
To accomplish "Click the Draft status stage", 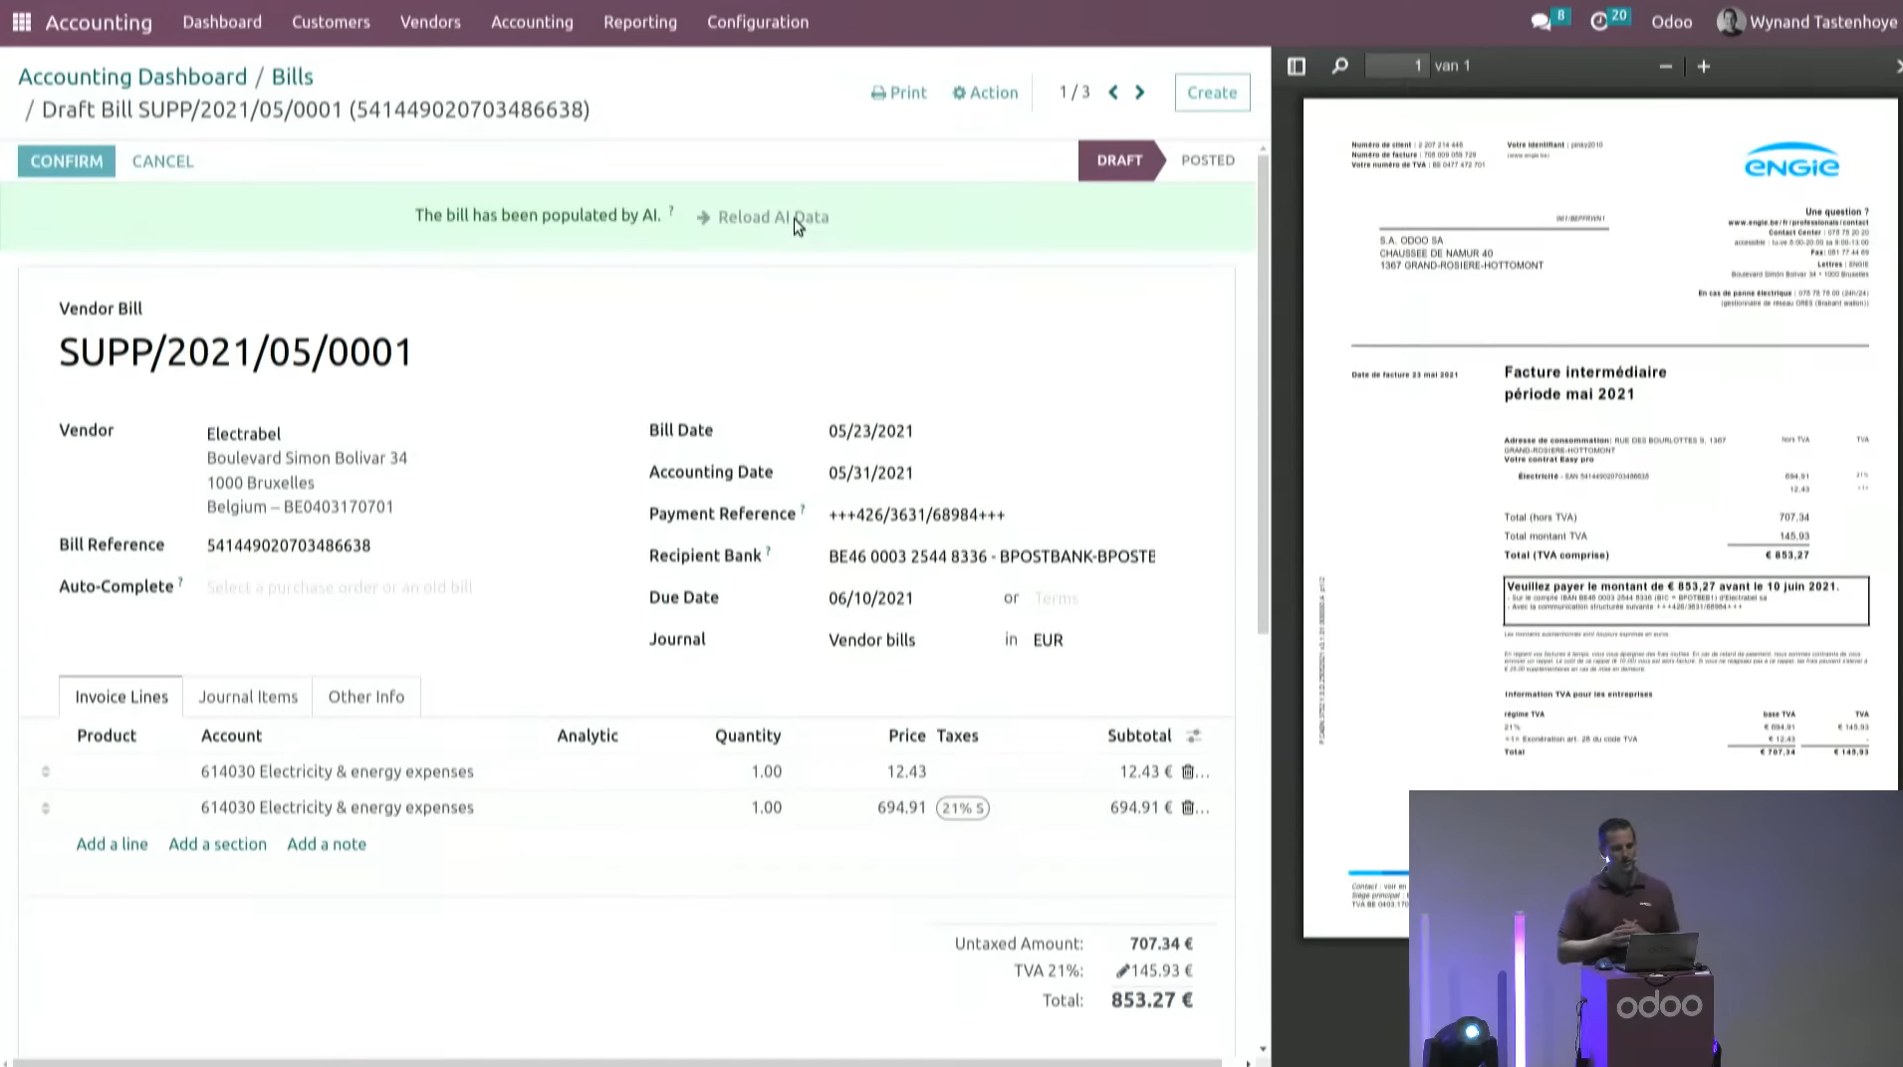I will pos(1119,160).
